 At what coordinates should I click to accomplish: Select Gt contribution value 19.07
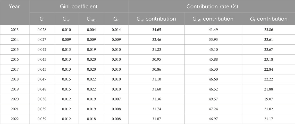[x=268, y=99]
